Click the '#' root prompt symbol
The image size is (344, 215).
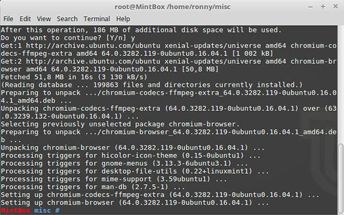pyautogui.click(x=57, y=210)
